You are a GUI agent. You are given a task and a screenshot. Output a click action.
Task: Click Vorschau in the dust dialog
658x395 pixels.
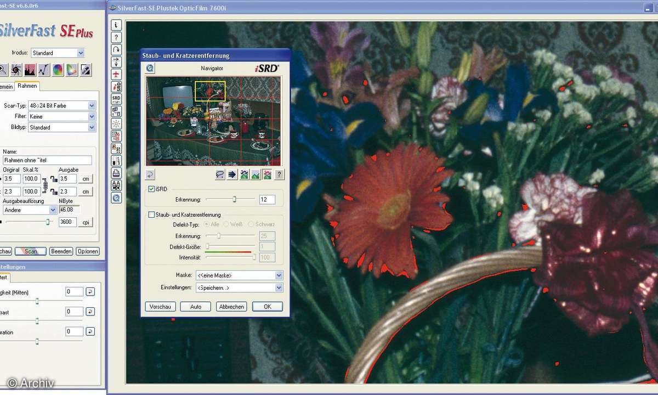[160, 307]
